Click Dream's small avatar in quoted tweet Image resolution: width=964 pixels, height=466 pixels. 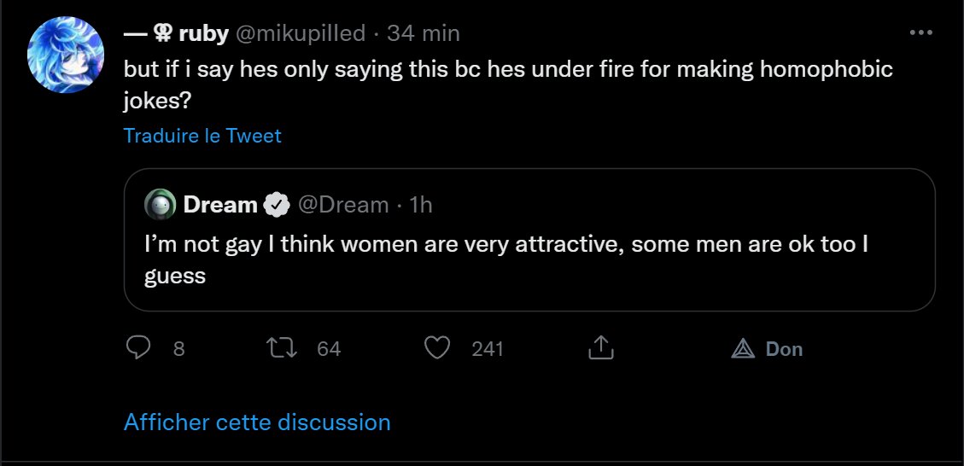161,205
